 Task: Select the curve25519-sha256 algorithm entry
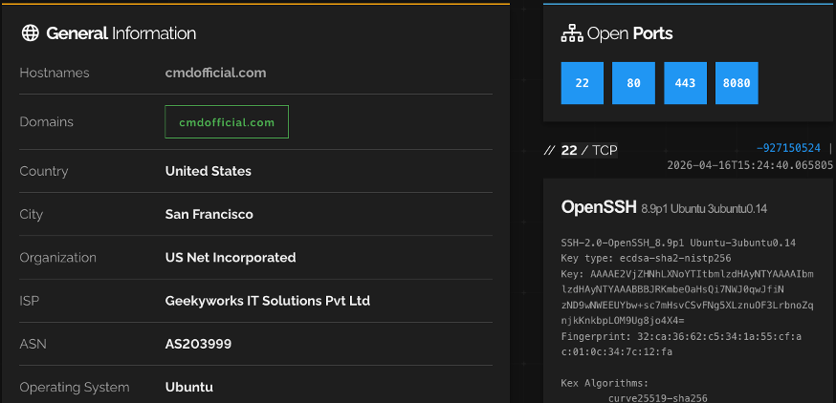(x=658, y=398)
